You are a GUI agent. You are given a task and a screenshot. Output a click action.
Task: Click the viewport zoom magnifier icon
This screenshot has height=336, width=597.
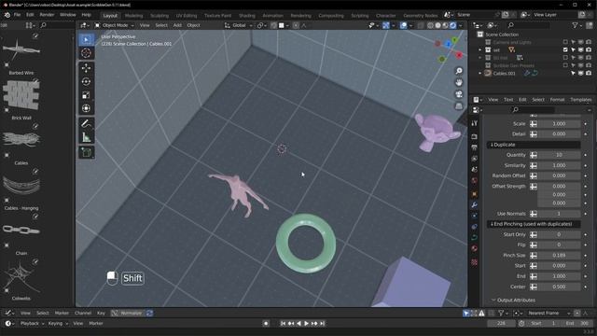(459, 71)
